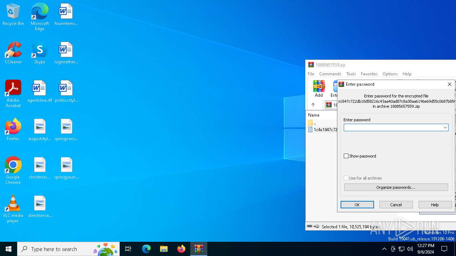Launch Firefox from the taskbar

181,249
